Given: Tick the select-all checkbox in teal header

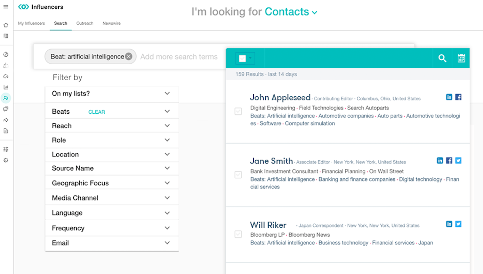Looking at the screenshot, I should 242,58.
